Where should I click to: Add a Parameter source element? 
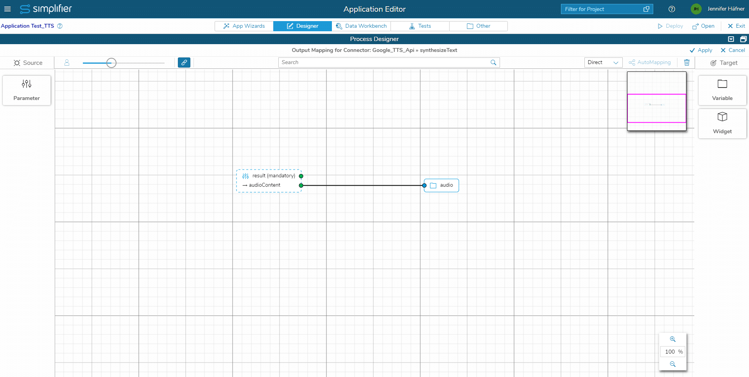click(27, 90)
